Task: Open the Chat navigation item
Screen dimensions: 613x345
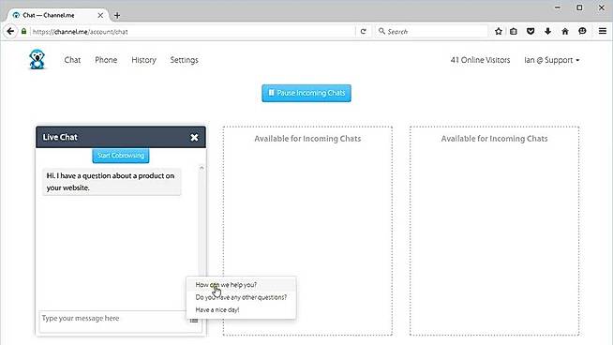Action: [72, 60]
